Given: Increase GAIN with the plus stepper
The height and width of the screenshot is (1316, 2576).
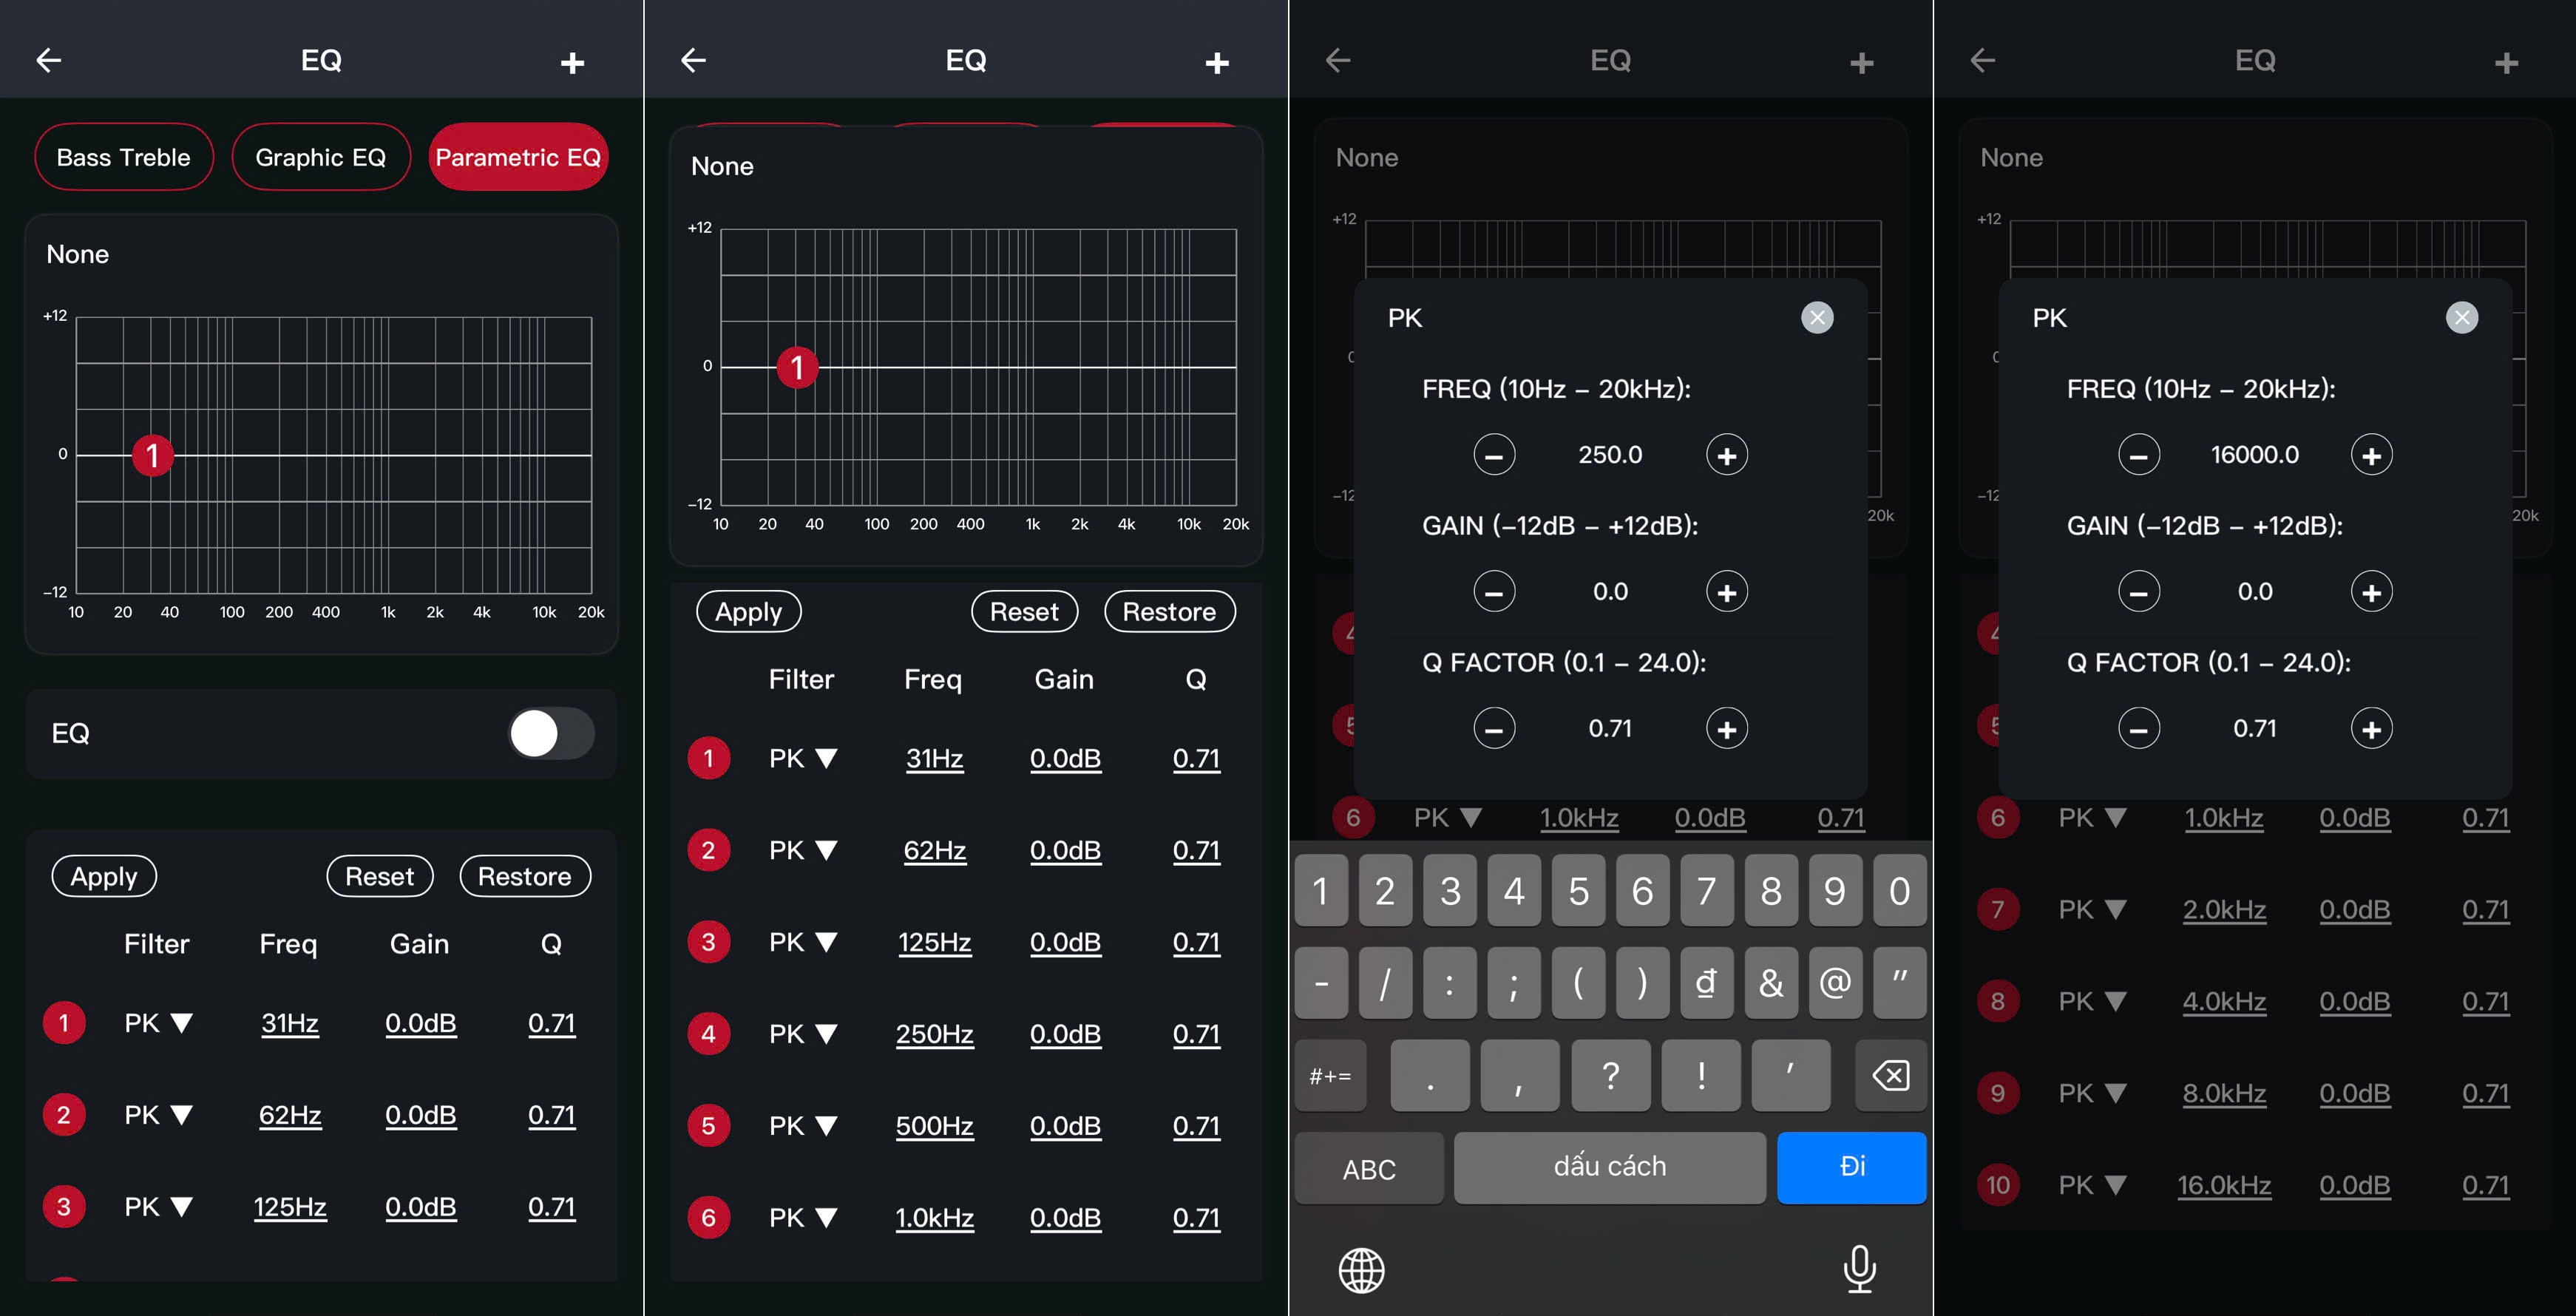Looking at the screenshot, I should [1727, 591].
